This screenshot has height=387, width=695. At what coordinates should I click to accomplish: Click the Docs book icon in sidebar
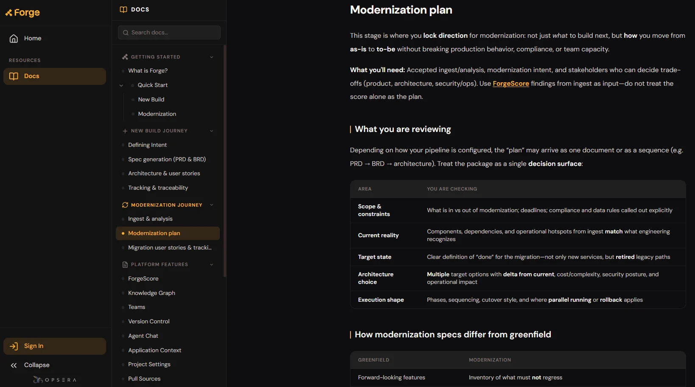[14, 76]
